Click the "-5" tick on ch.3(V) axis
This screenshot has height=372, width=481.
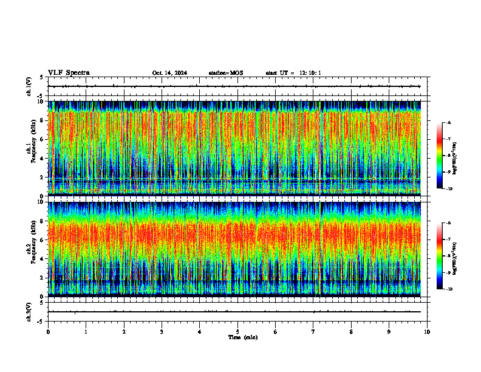(x=41, y=322)
